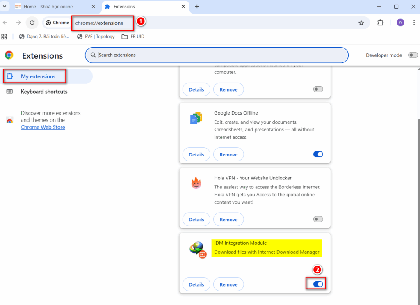Follow the Chrome Web Store link
This screenshot has height=305, width=420.
43,127
